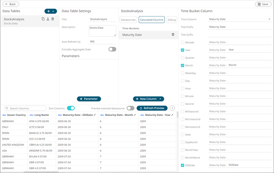This screenshot has height=173, width=274.
Task: Uncheck the ISODate time bucket
Action: point(182,165)
